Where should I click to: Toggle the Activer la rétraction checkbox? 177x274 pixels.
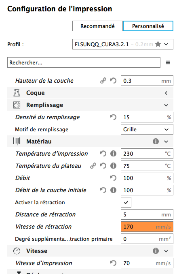click(x=126, y=202)
